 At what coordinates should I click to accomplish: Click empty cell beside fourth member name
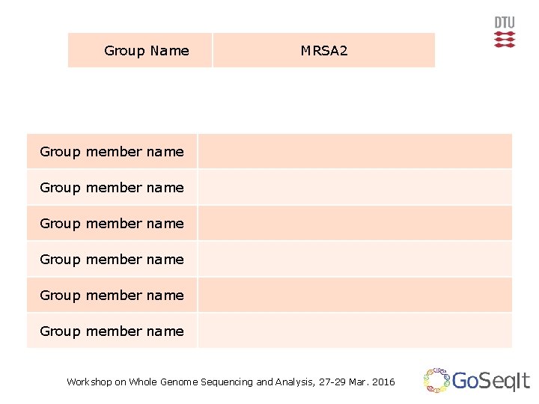click(355, 259)
